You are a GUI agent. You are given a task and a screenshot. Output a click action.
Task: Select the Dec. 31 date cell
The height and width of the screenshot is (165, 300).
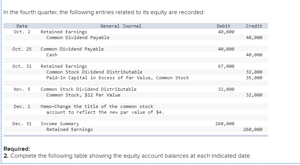(22, 124)
